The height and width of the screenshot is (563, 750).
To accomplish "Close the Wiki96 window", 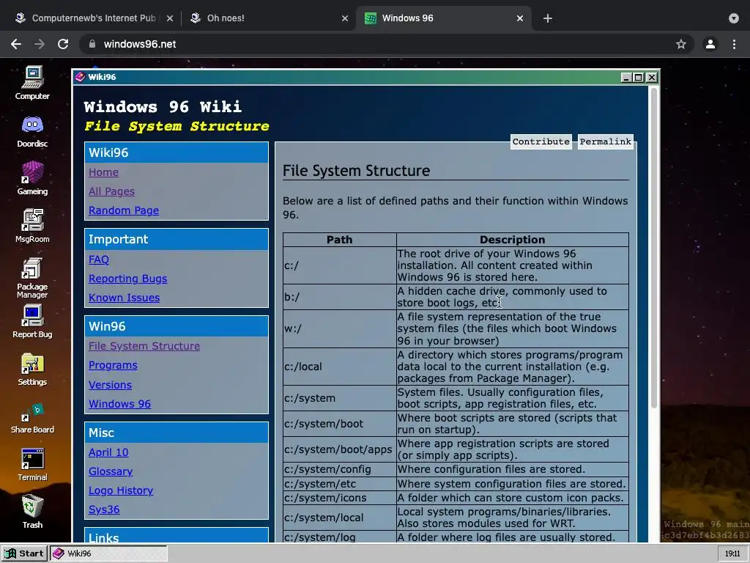I will (x=651, y=78).
